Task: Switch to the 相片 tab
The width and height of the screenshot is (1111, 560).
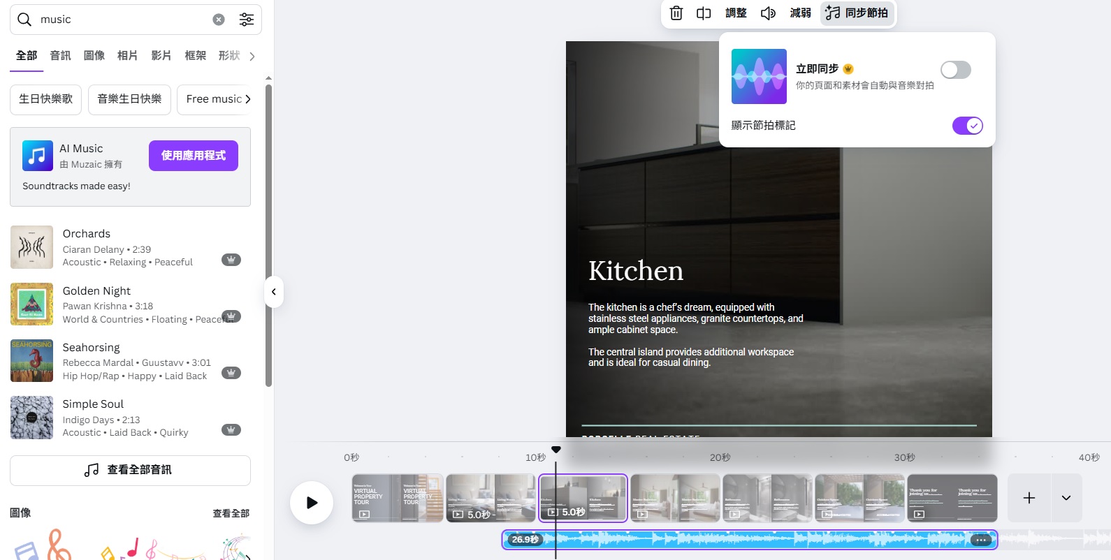Action: tap(128, 55)
